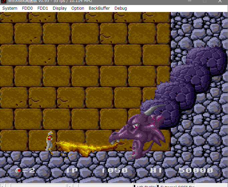Click the dragon's gray horn
This screenshot has height=187, width=228.
(155, 109)
